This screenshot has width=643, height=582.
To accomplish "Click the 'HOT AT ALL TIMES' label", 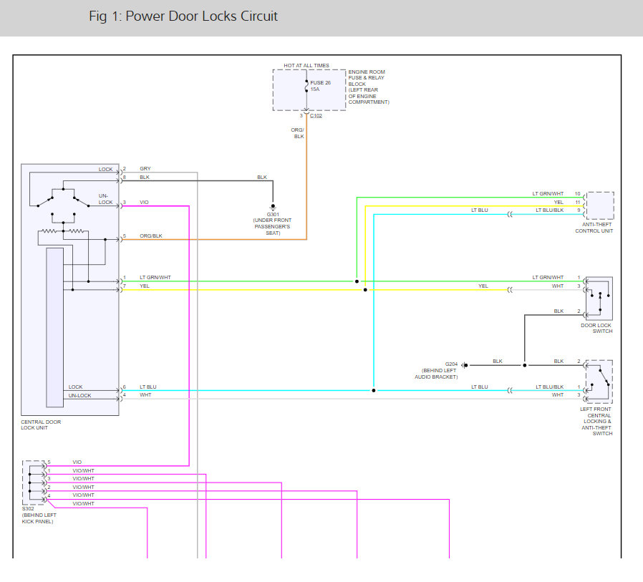I will point(306,66).
